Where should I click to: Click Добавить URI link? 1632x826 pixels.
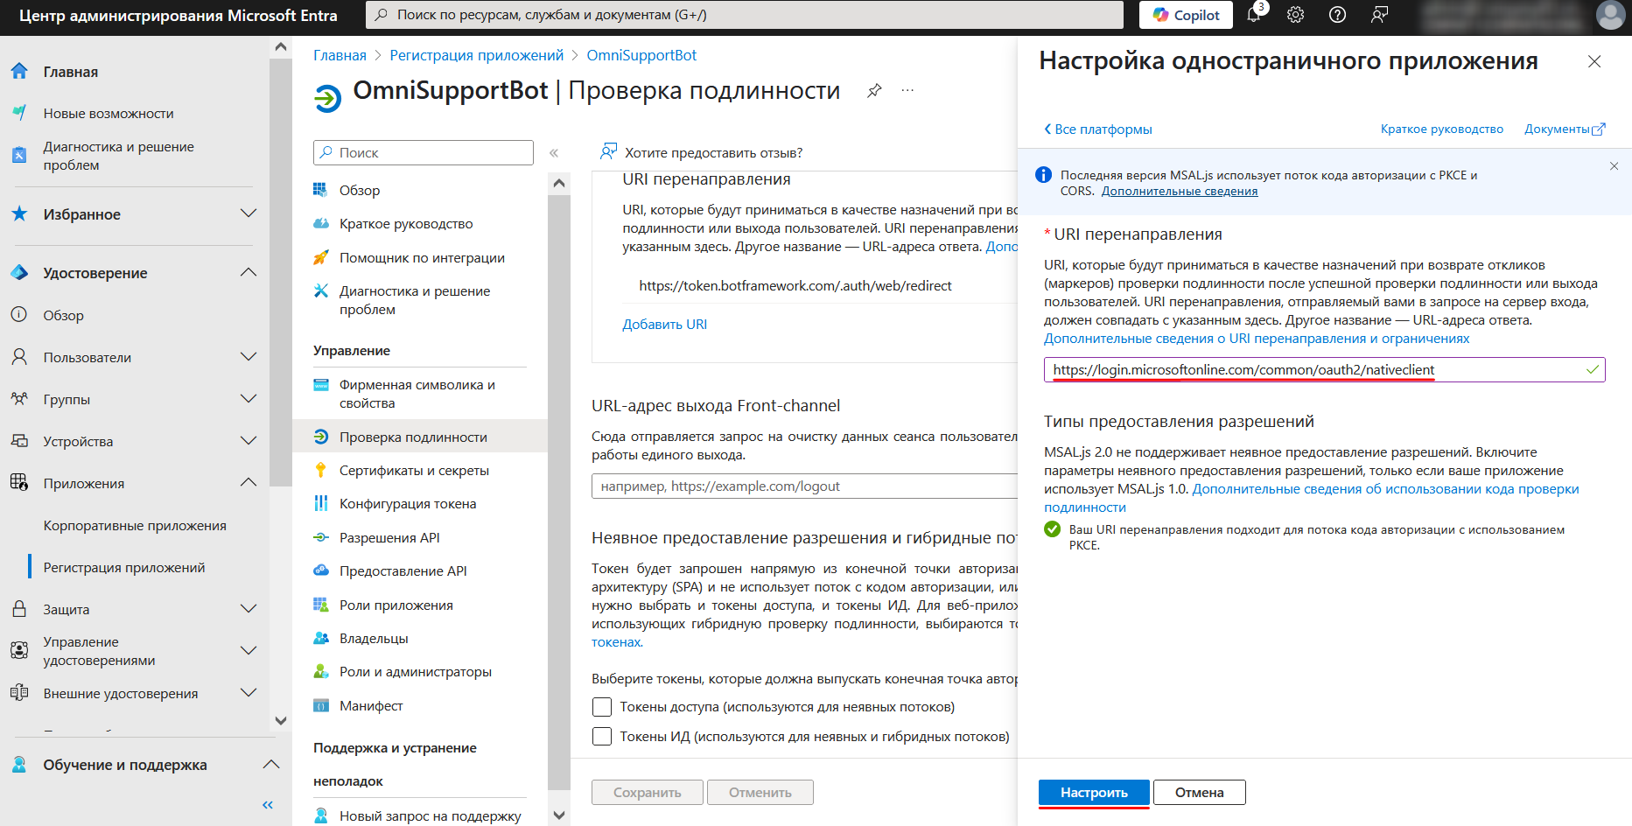(x=664, y=325)
